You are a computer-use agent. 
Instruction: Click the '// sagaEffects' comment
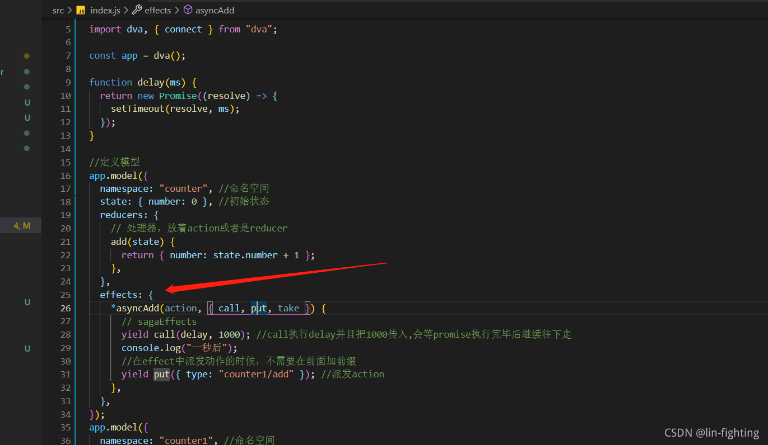[159, 322]
